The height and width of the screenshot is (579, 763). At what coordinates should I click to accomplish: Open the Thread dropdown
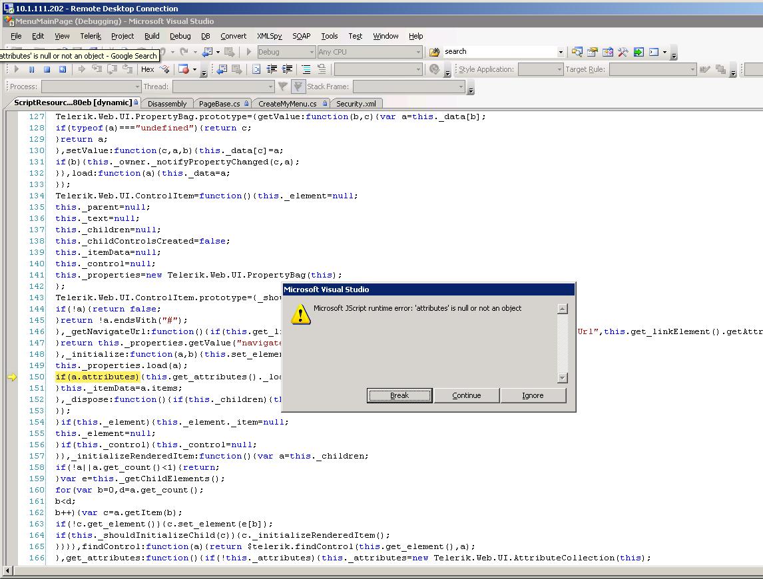[270, 87]
